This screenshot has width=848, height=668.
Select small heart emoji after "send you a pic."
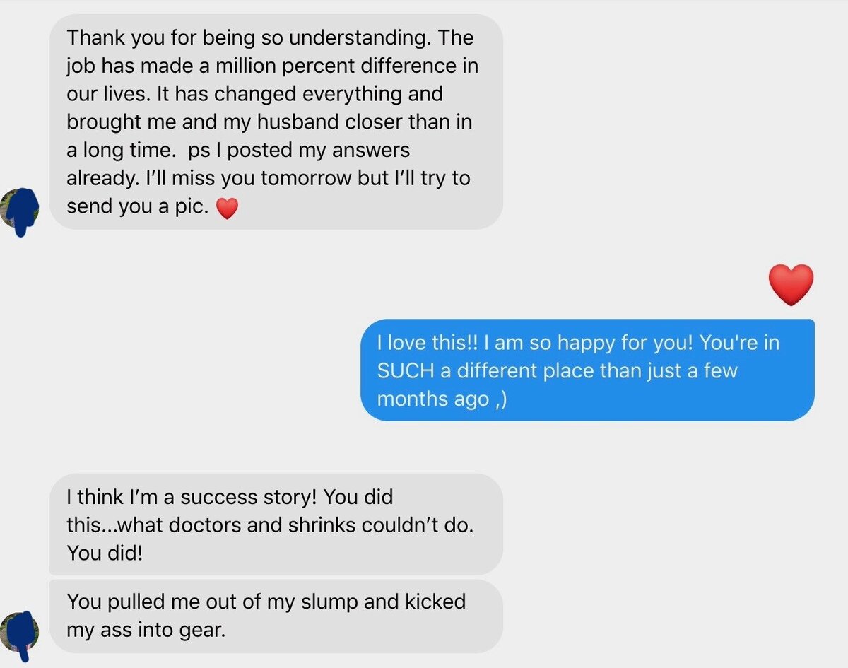[226, 208]
